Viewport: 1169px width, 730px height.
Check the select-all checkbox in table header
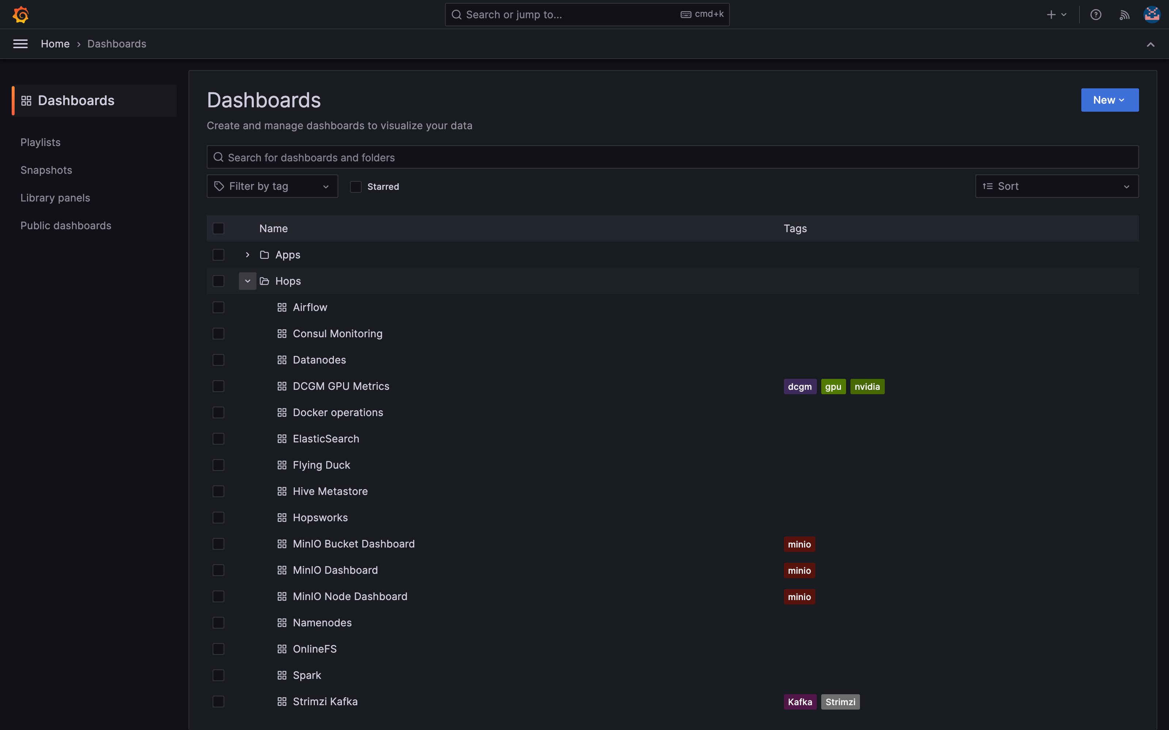tap(218, 228)
